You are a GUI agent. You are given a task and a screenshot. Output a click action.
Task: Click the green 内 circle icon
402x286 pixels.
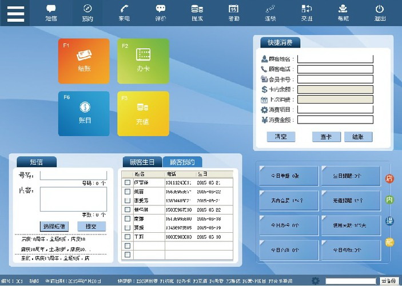(x=389, y=200)
